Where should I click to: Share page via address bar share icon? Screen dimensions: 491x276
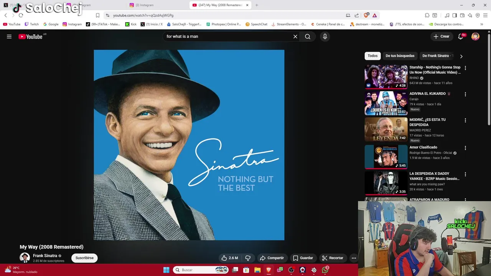[x=357, y=15]
